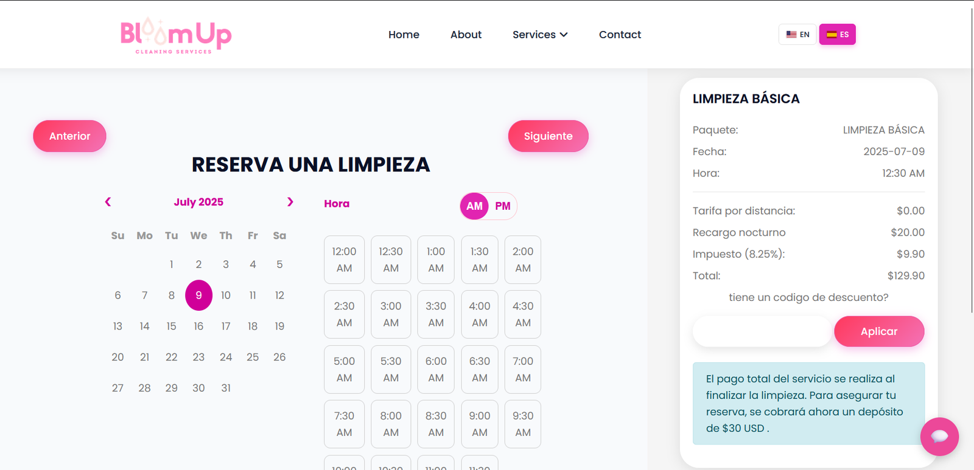Select the 7:00 AM time slot
This screenshot has height=470, width=974.
[x=523, y=370]
